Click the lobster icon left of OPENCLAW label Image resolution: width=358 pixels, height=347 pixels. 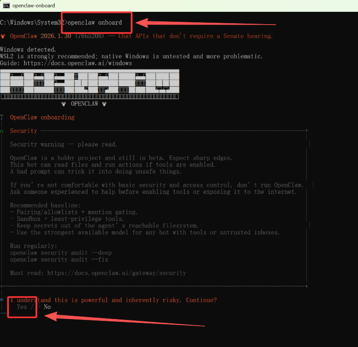64,103
